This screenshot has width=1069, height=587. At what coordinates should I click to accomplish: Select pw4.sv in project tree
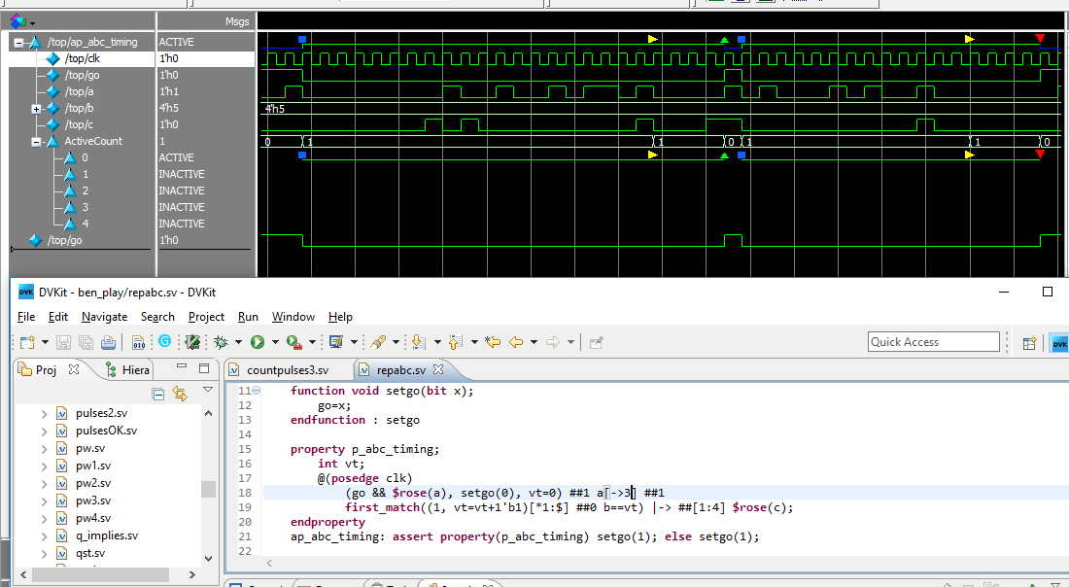click(92, 518)
